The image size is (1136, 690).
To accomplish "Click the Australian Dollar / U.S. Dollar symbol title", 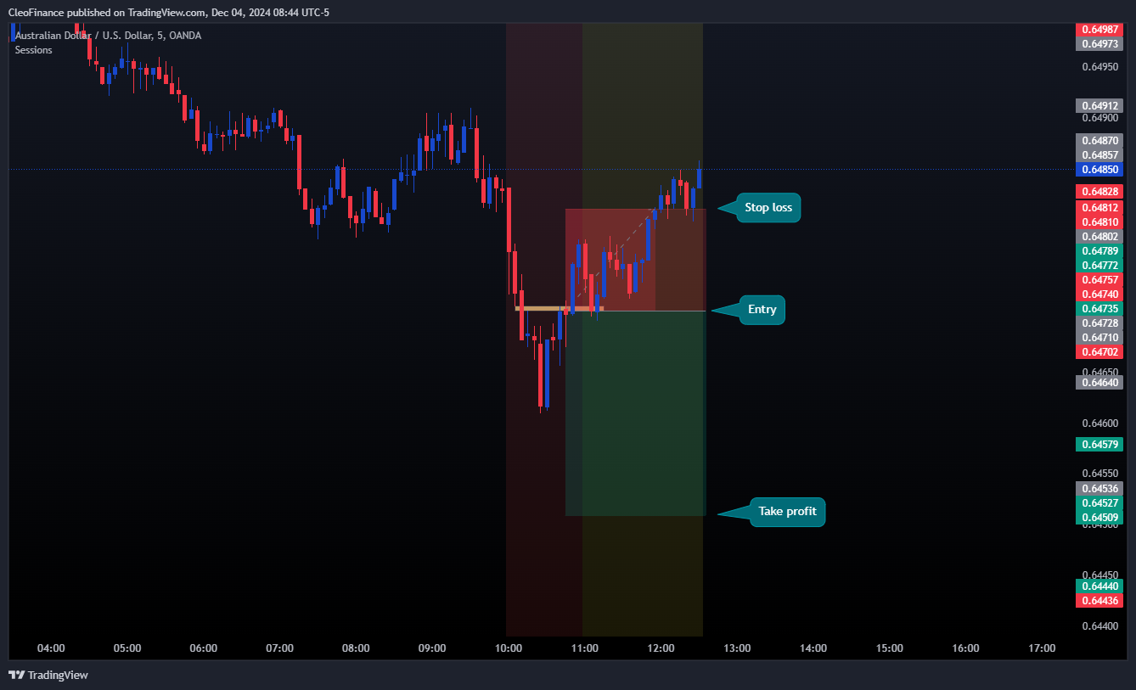I will (x=108, y=36).
